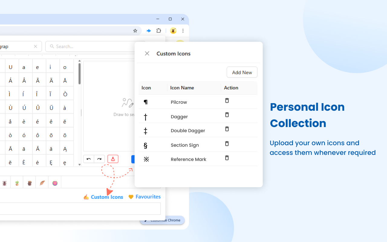This screenshot has width=387, height=242.
Task: Pick the wood log emoji
Action: coord(30,183)
